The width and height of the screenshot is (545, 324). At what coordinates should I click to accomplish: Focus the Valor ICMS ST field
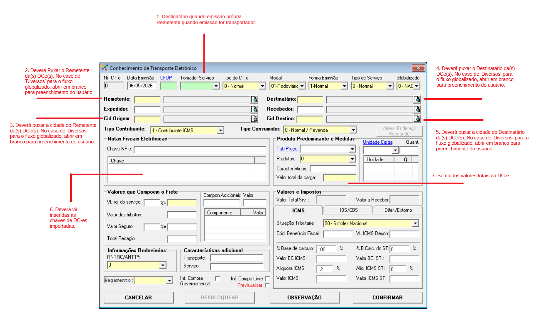(404, 279)
